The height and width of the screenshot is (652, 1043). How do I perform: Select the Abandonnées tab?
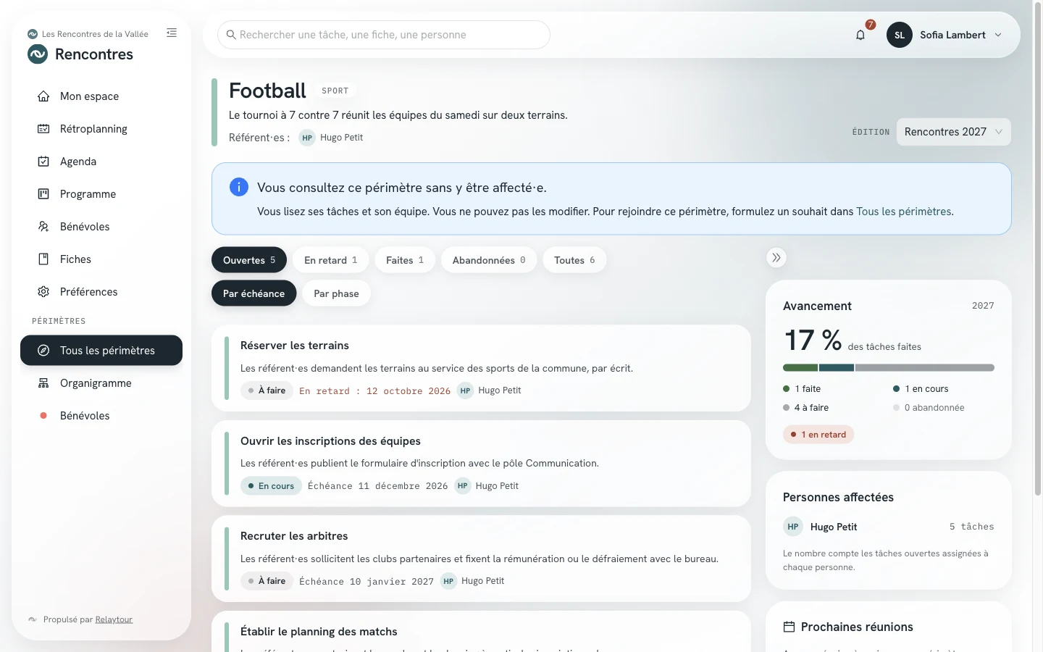click(x=489, y=260)
